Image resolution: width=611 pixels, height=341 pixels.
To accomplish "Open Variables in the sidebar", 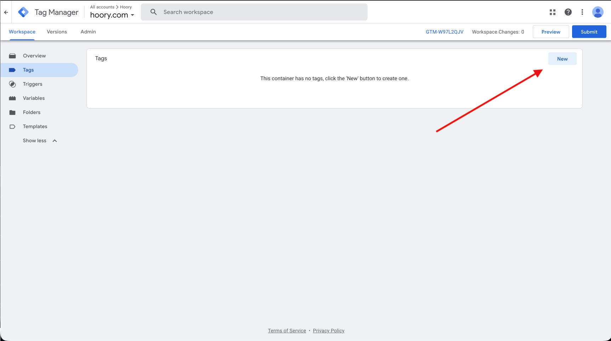I will (39, 98).
